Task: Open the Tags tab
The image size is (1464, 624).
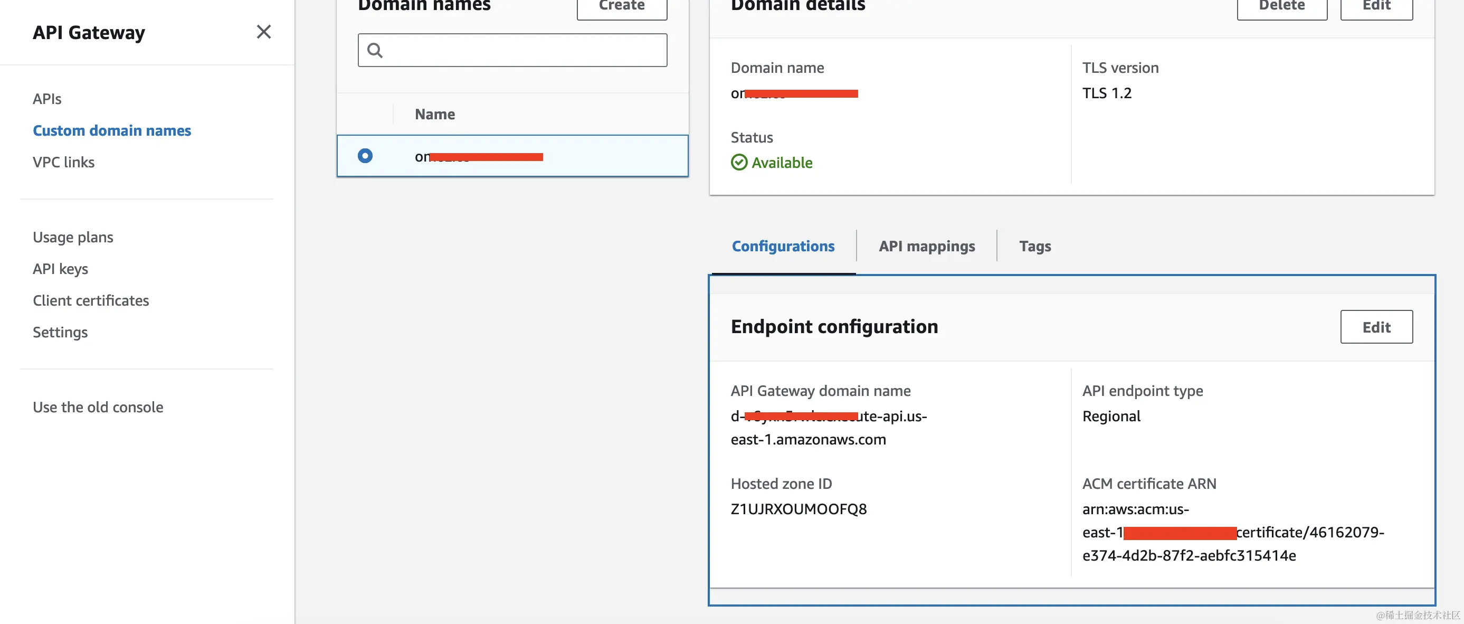Action: point(1034,246)
